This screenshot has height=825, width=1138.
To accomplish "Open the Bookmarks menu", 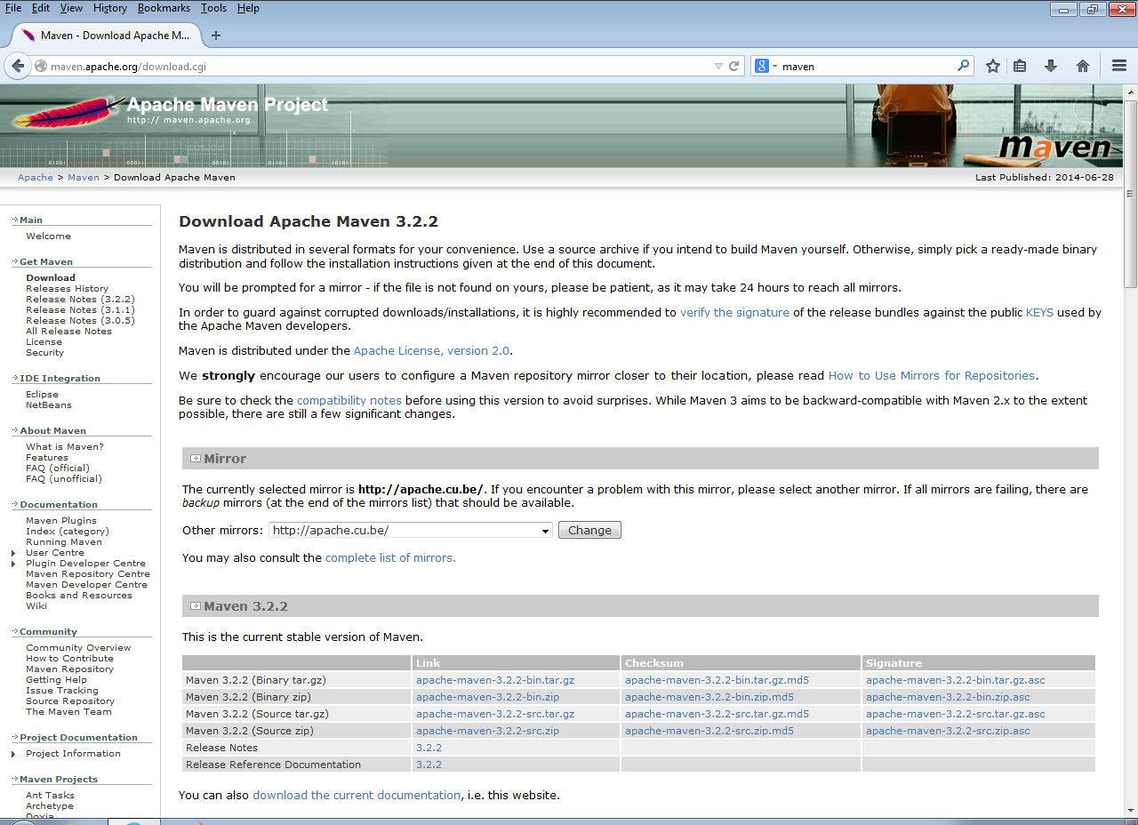I will point(164,8).
